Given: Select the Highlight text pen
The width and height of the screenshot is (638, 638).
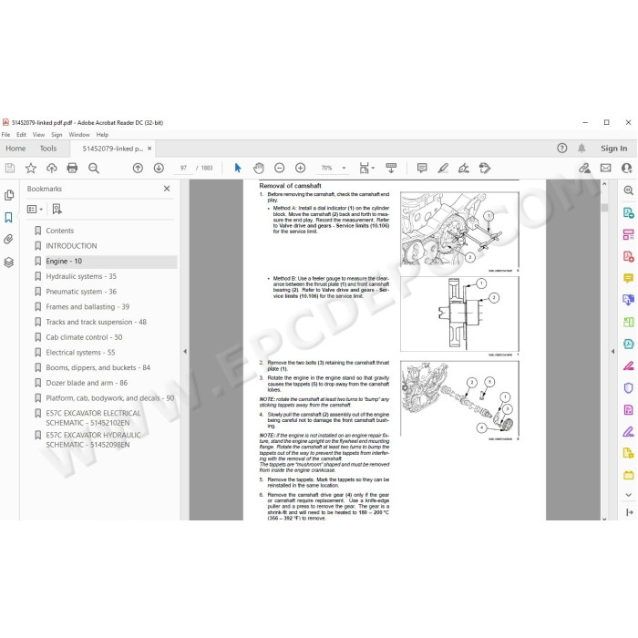Looking at the screenshot, I should tap(443, 168).
